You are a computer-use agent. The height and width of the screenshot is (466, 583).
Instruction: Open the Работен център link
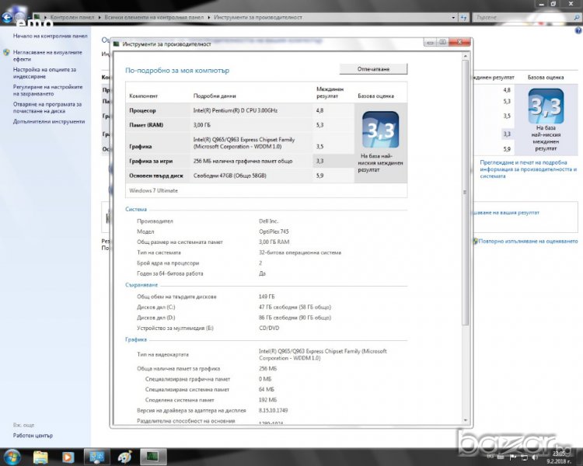pyautogui.click(x=33, y=435)
